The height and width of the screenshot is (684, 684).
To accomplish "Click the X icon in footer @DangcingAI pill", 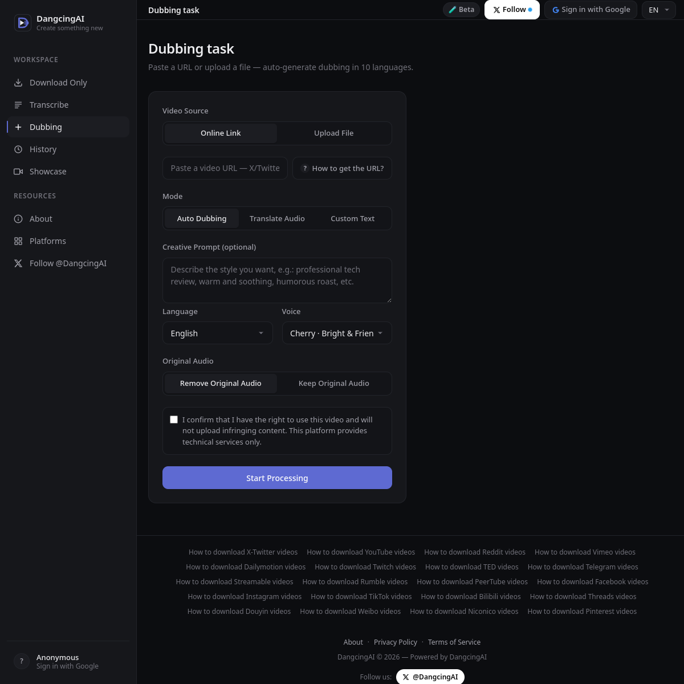I will pyautogui.click(x=406, y=677).
